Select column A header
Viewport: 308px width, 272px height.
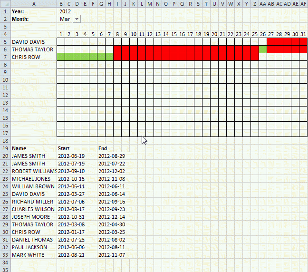tap(34, 4)
